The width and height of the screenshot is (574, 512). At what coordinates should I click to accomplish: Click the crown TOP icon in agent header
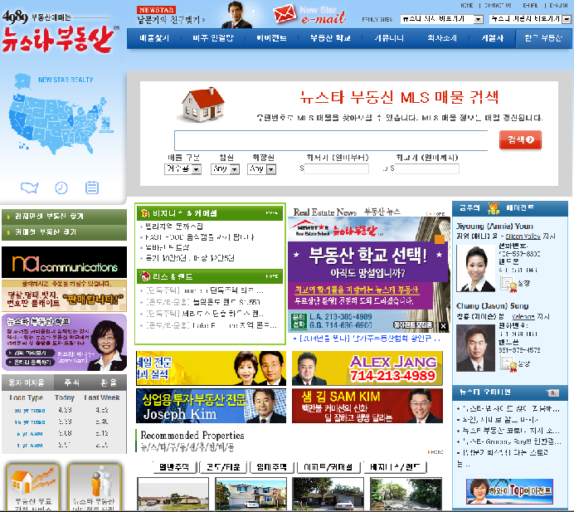494,208
